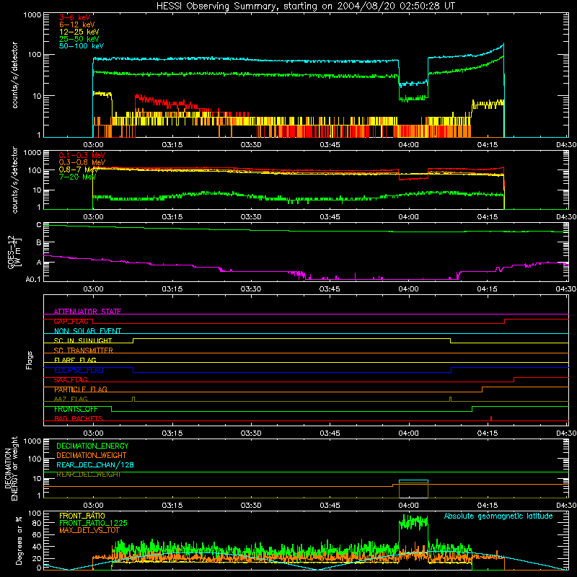
Task: Click 'counts/s/detector' axis title of keV panel
Action: (14, 75)
